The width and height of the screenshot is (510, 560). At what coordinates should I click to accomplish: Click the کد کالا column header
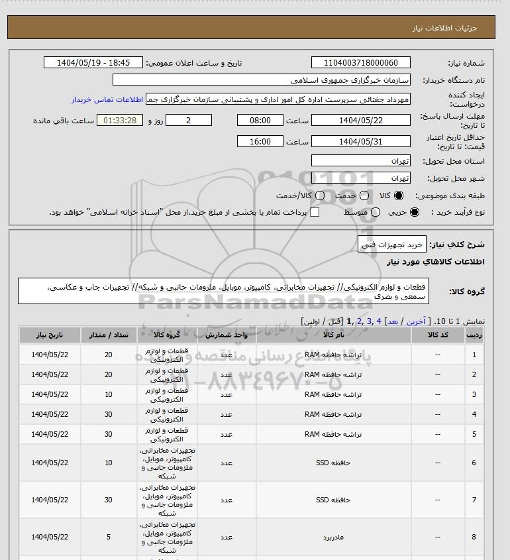438,335
